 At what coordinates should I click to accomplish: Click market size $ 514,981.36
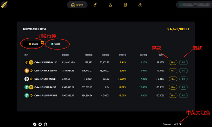[x=68, y=70]
